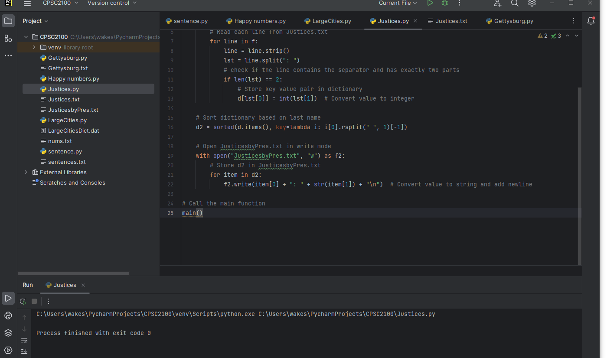607x358 pixels.
Task: Rerun the Justices script in the Run panel
Action: click(x=23, y=301)
